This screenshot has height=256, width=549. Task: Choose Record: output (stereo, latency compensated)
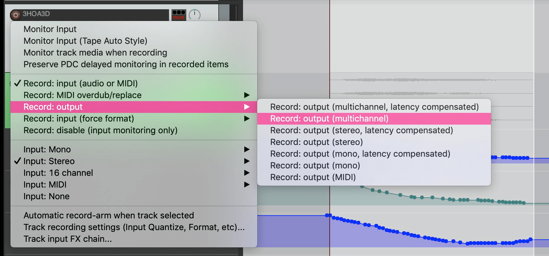361,130
